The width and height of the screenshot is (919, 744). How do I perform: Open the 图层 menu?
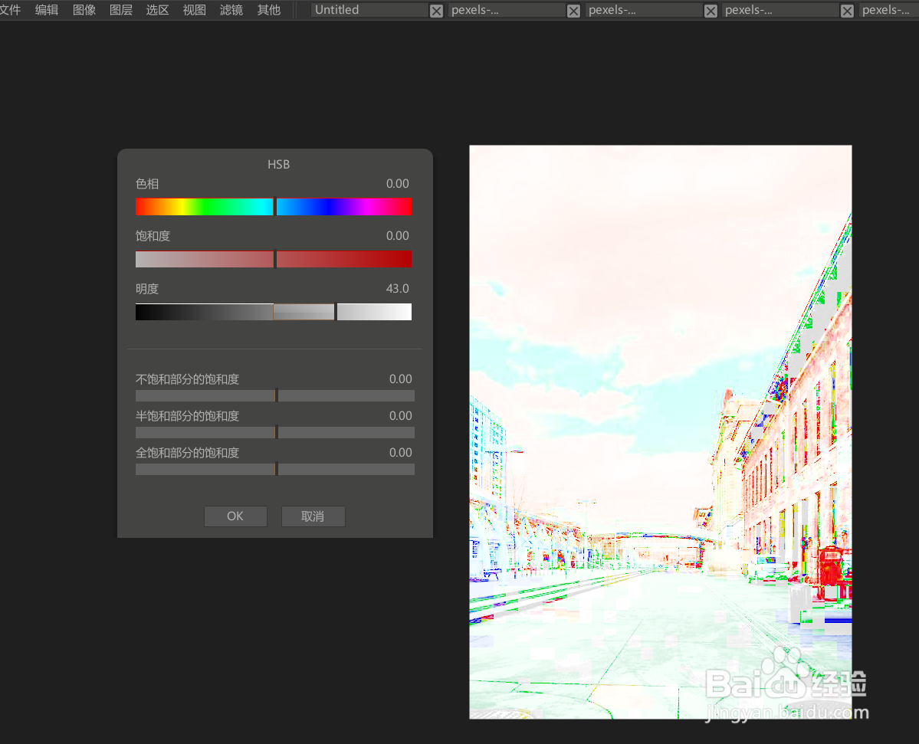coord(121,10)
